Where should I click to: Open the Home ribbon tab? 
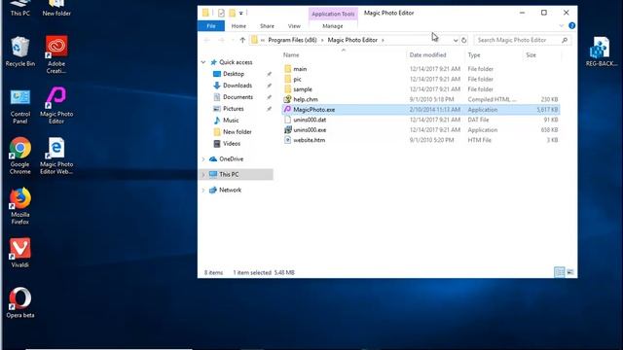[238, 26]
